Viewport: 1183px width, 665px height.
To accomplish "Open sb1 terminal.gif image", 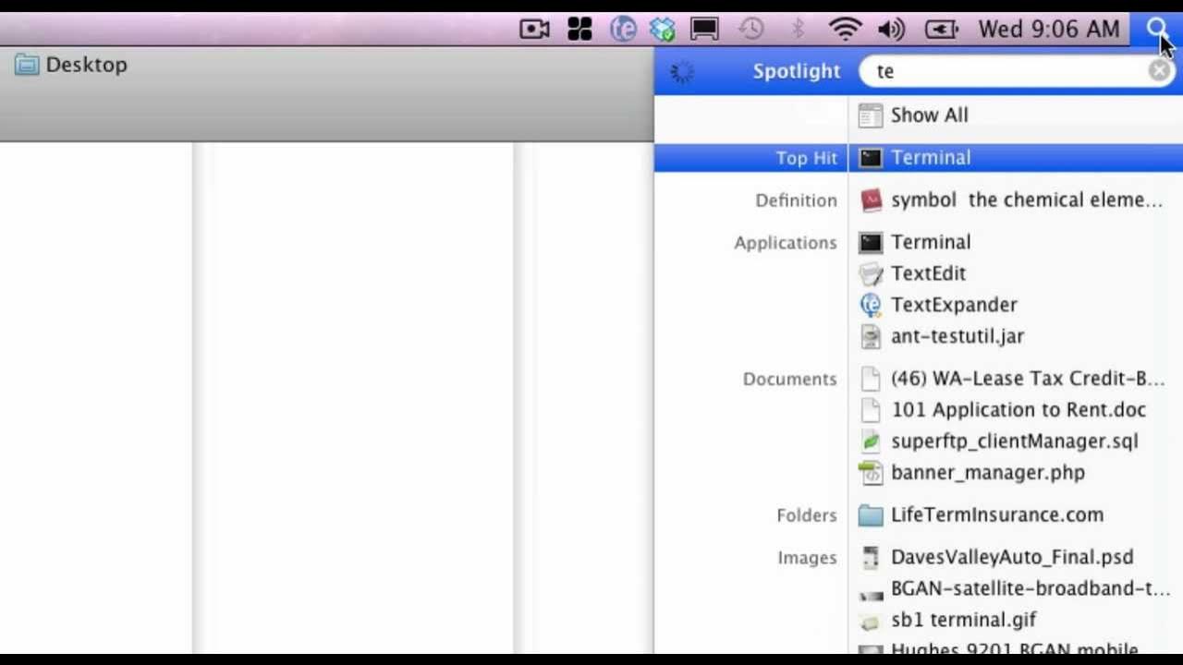I will (x=964, y=620).
